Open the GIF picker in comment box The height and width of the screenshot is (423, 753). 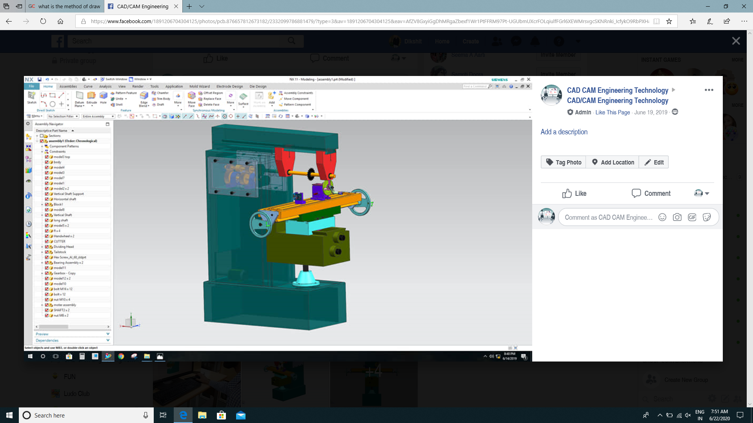692,217
